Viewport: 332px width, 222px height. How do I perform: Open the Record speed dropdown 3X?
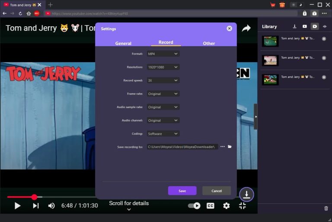pyautogui.click(x=163, y=80)
